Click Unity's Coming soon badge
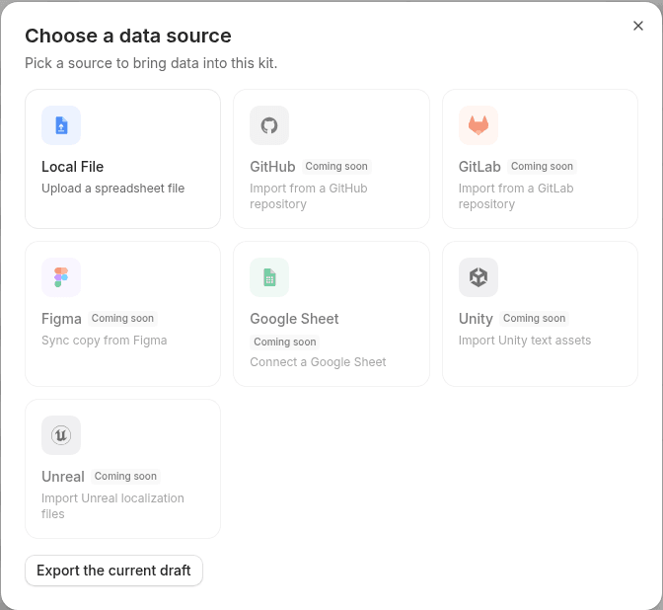The height and width of the screenshot is (610, 663). pyautogui.click(x=534, y=318)
